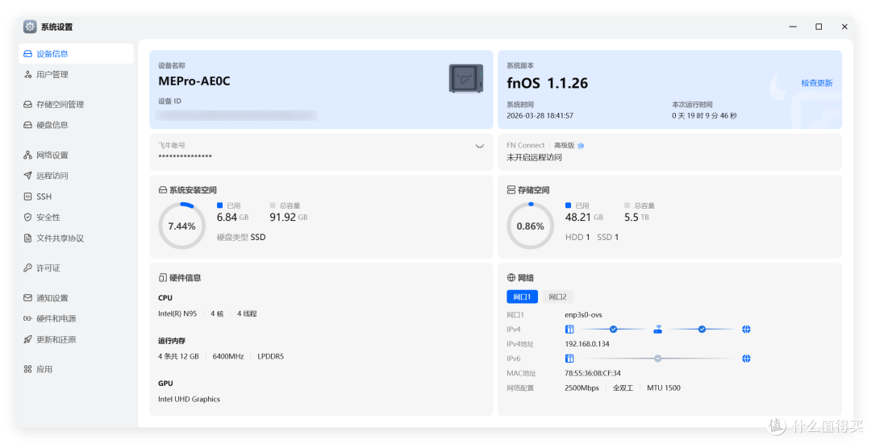Click the 2500Mbps network speed value
Viewport: 871px width, 444px height.
tap(581, 388)
